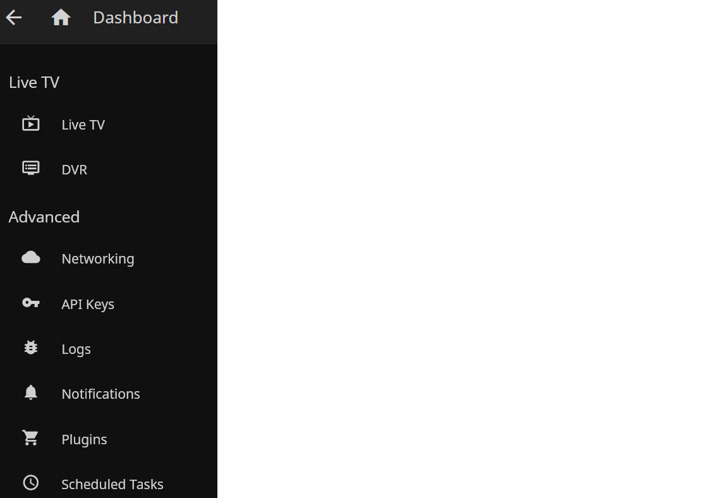The height and width of the screenshot is (498, 728).
Task: Open the API Keys page
Action: click(x=88, y=305)
